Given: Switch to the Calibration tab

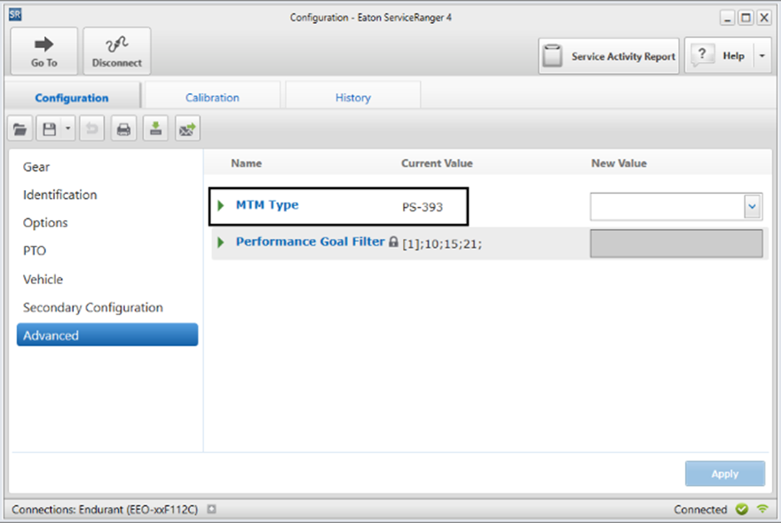Looking at the screenshot, I should [212, 98].
